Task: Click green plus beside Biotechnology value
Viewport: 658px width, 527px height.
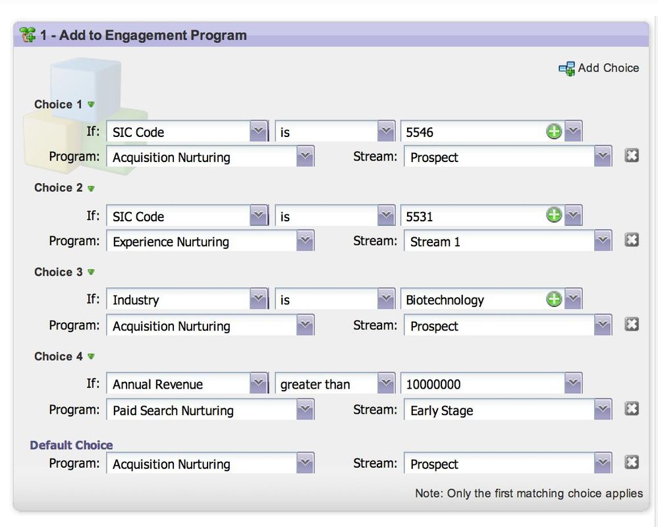Action: tap(554, 299)
